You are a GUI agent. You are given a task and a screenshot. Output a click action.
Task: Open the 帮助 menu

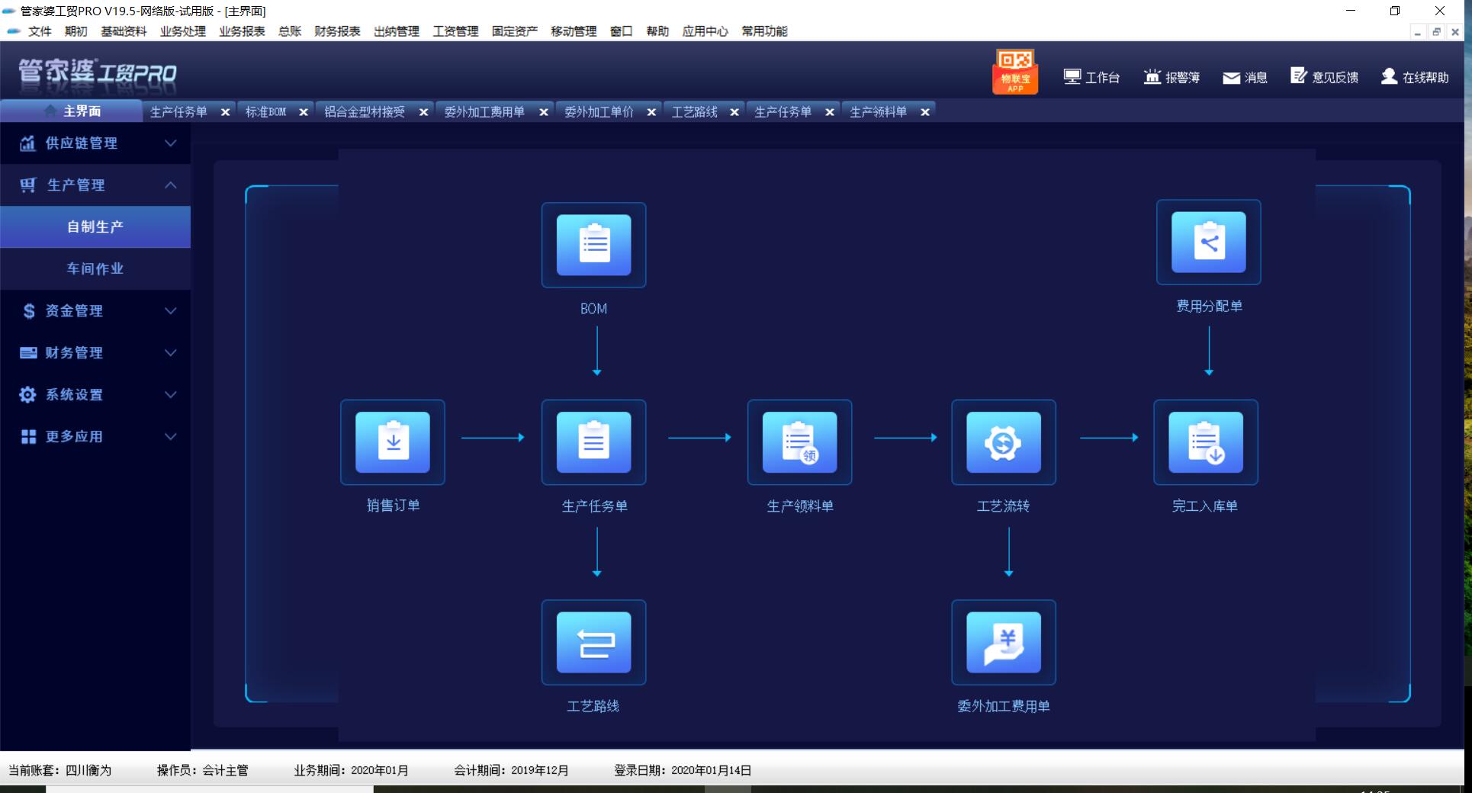pos(657,31)
